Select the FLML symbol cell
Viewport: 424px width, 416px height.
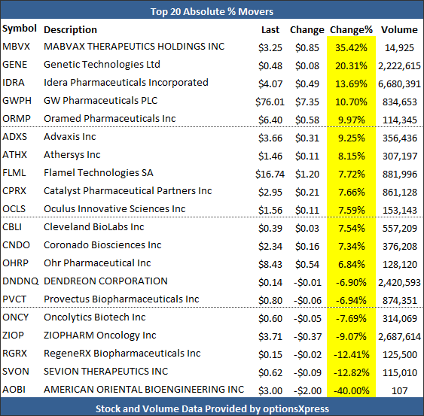click(14, 173)
